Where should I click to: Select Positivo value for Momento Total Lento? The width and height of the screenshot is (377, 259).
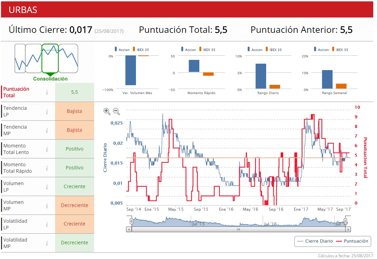(x=75, y=149)
